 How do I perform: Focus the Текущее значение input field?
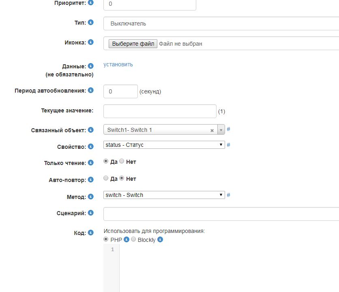click(160, 111)
